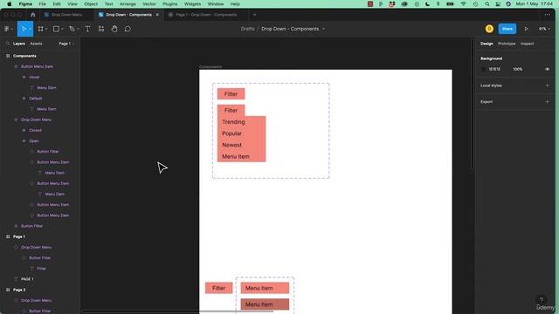
Task: Click the horizontal canvas scrollbar
Action: (x=177, y=311)
